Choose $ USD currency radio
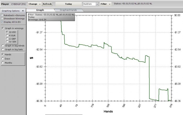The width and height of the screenshot is (183, 115). (7, 32)
